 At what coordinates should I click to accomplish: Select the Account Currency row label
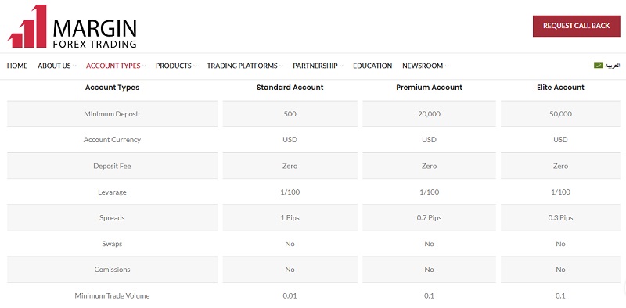112,140
